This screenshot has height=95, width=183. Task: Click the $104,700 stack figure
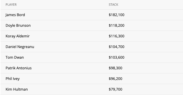(x=117, y=47)
